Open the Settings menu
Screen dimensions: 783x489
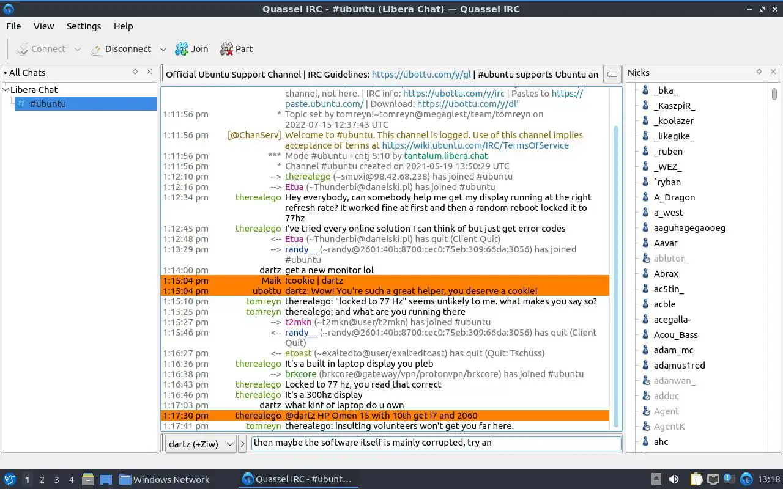(x=84, y=26)
